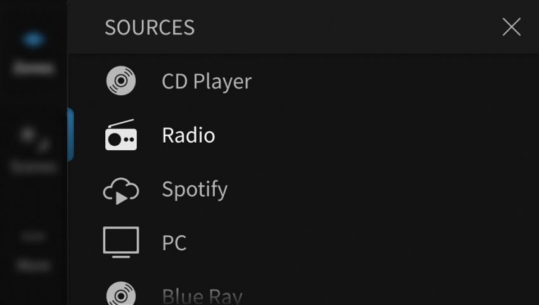Switch source to Spotify label
The image size is (539, 305).
[194, 190]
